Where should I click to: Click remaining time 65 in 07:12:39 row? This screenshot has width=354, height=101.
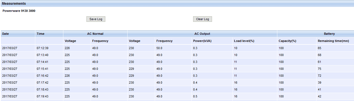pyautogui.click(x=320, y=48)
